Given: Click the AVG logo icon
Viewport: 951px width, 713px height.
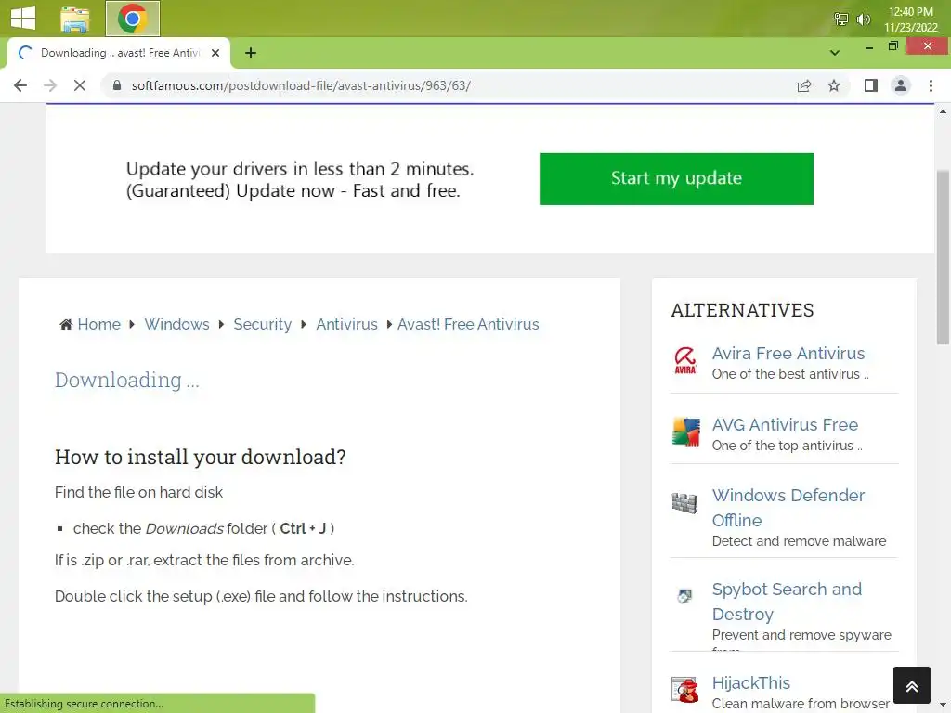Looking at the screenshot, I should tap(685, 432).
